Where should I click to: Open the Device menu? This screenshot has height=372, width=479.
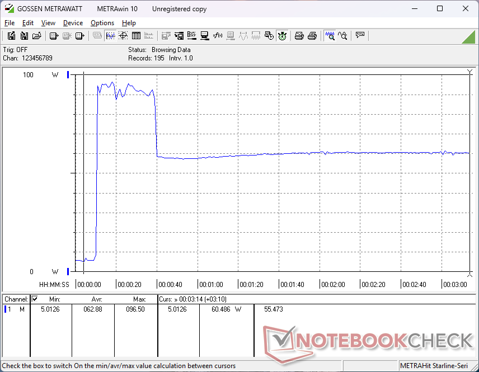tap(73, 23)
